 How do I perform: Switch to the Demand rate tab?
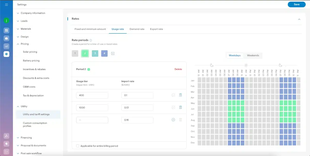[137, 29]
